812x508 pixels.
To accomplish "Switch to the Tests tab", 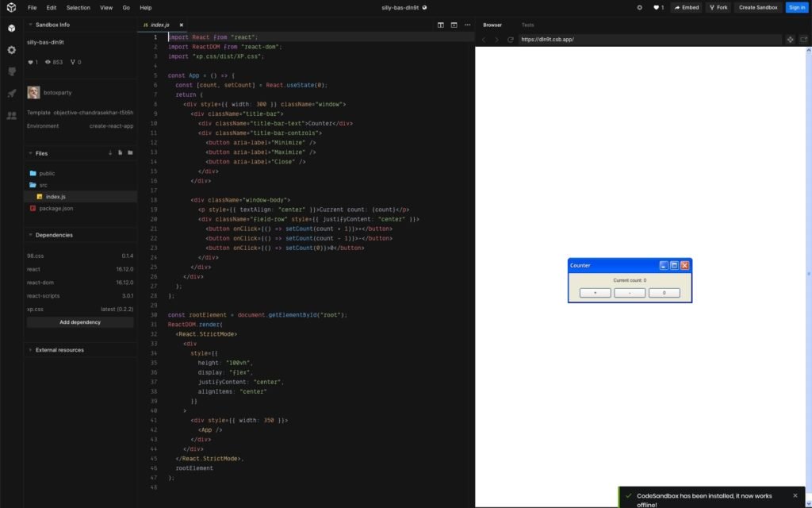I will (527, 25).
